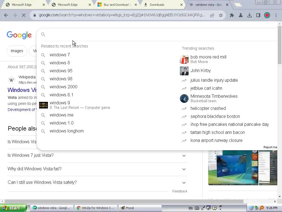The width and height of the screenshot is (282, 212).
Task: Open a new tab
Action: point(238,5)
